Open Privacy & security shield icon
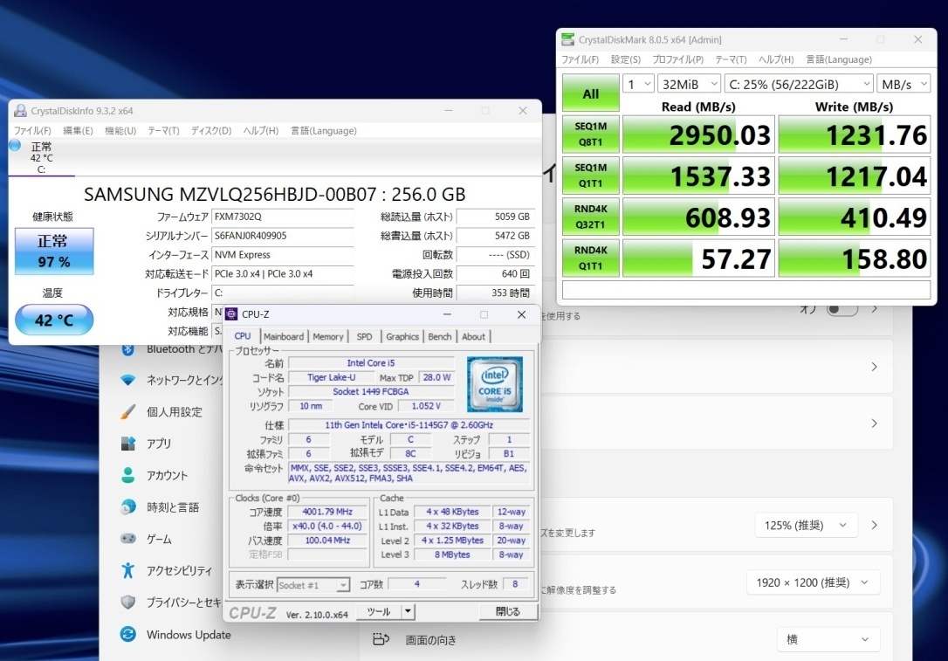The width and height of the screenshot is (948, 661). pyautogui.click(x=127, y=602)
